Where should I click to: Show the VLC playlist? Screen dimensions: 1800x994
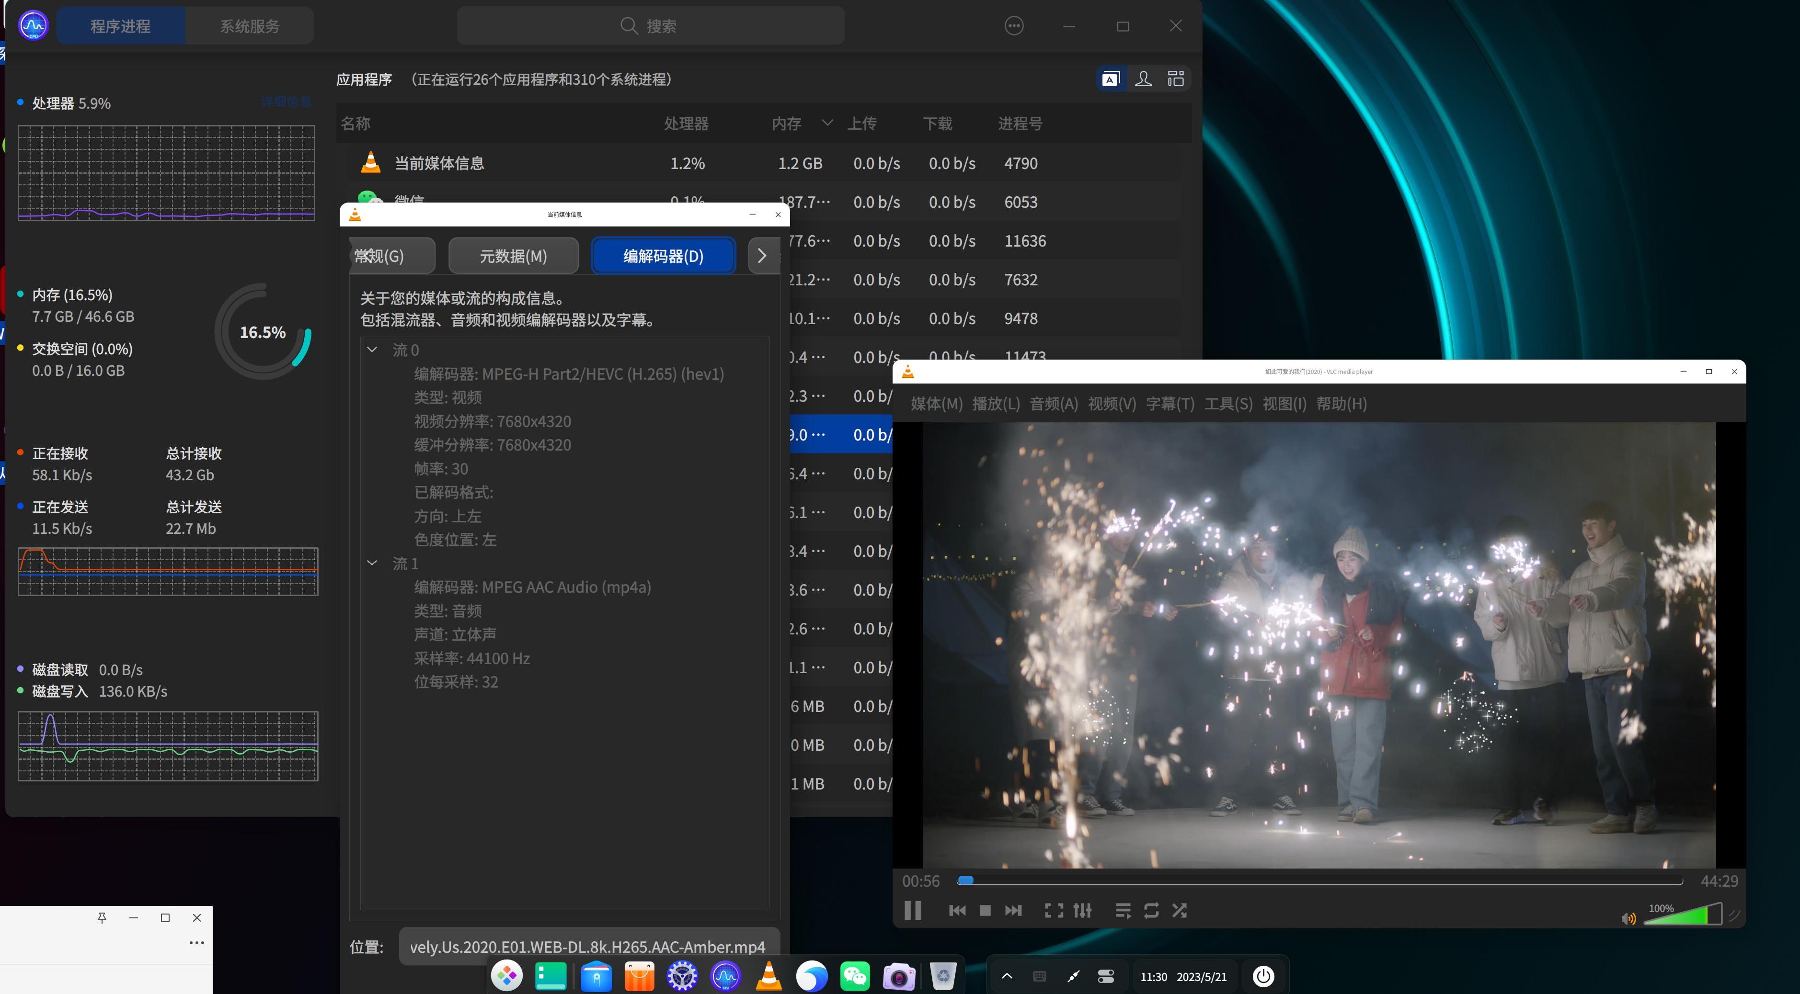coord(1123,910)
